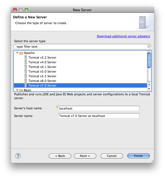Collapse the Basic tree node

point(17,90)
